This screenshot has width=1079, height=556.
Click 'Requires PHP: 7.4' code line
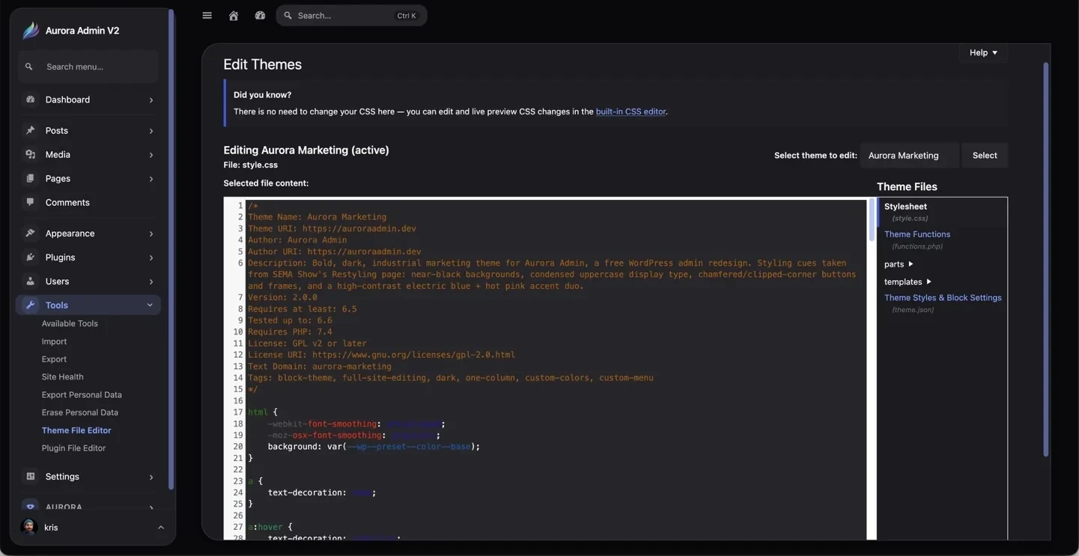click(x=290, y=332)
